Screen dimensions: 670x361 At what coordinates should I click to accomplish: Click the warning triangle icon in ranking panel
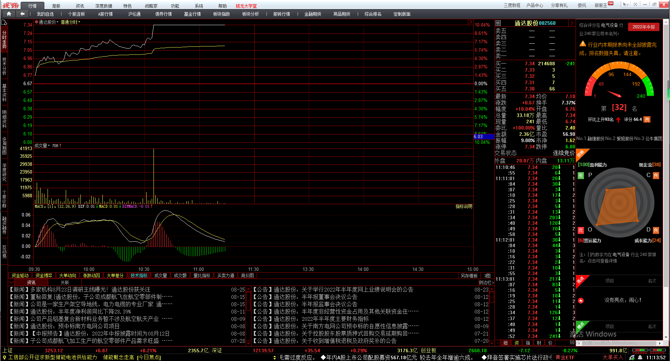[583, 44]
